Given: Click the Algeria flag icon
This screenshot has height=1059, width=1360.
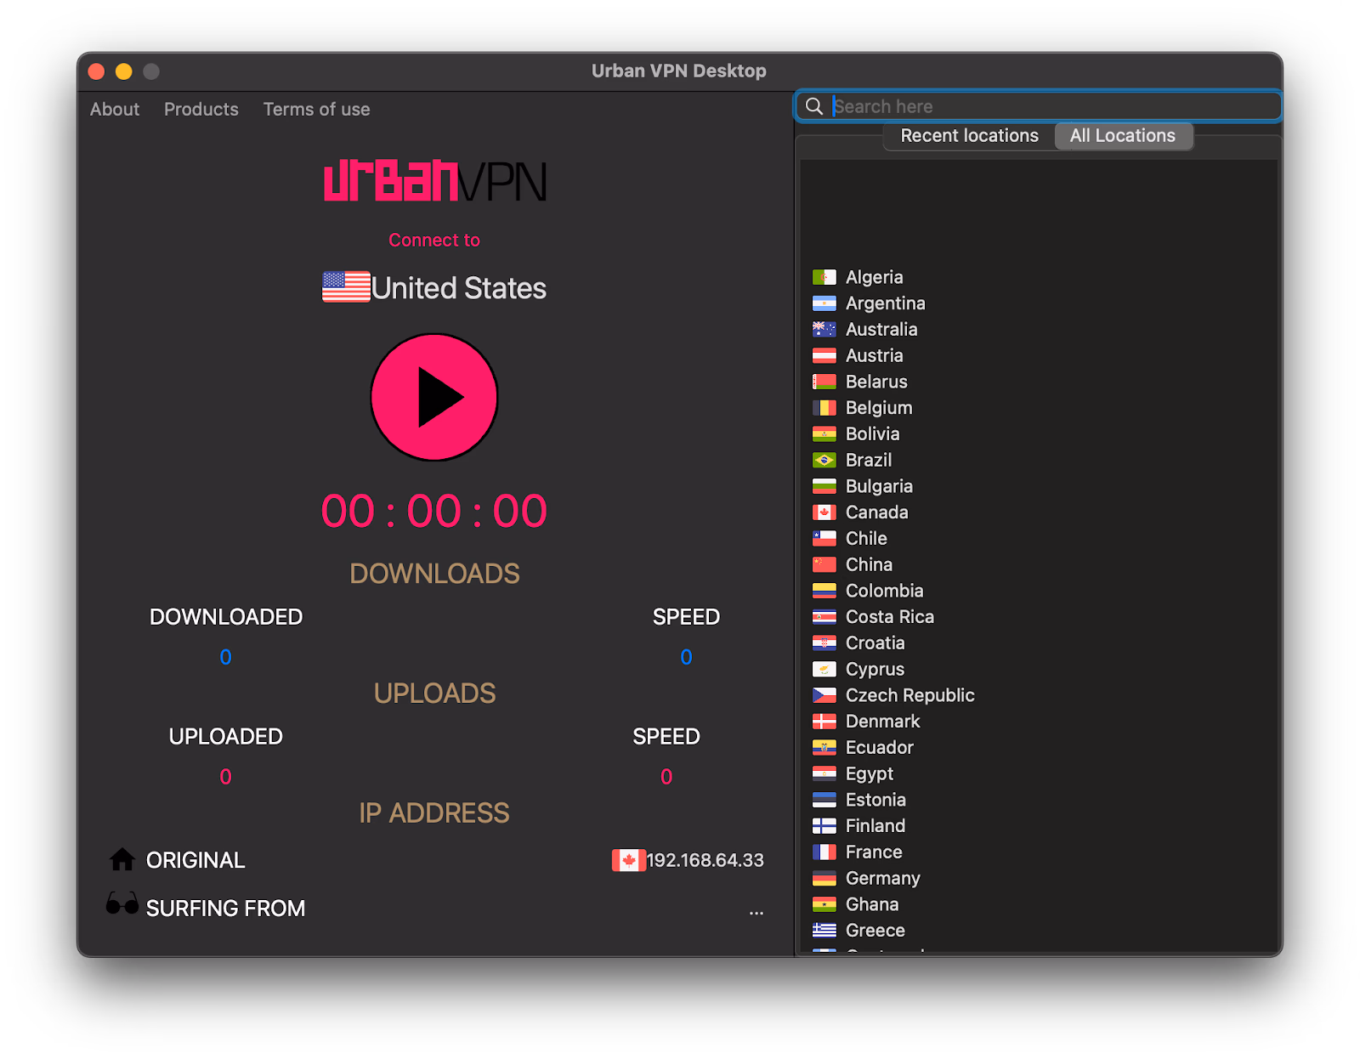Looking at the screenshot, I should coord(824,277).
